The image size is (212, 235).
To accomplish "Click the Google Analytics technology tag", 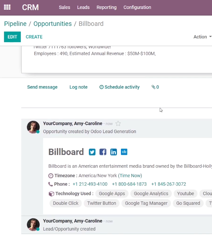I will point(151,194).
